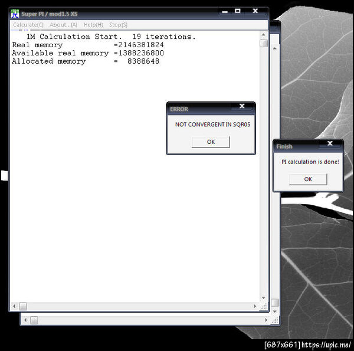The height and width of the screenshot is (351, 354).
Task: Click the 'Available real memory =1388236800' line
Action: [x=88, y=53]
